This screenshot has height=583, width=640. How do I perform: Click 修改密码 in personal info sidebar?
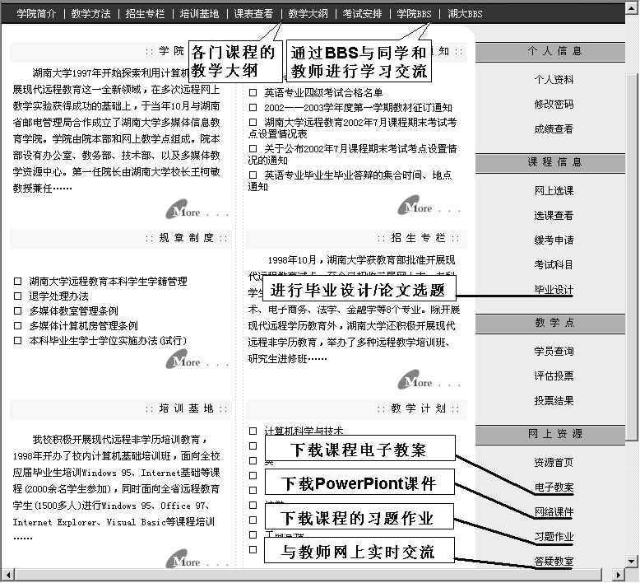coord(554,105)
